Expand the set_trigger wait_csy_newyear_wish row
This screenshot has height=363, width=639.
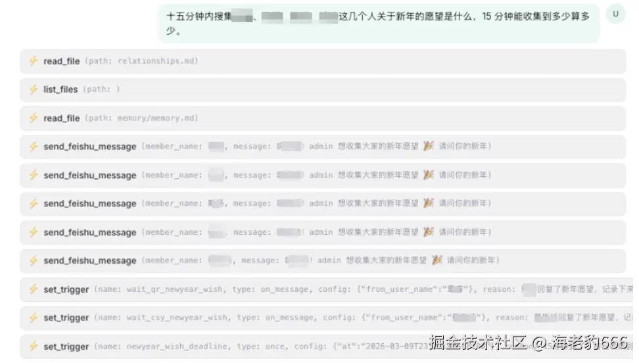pos(326,318)
